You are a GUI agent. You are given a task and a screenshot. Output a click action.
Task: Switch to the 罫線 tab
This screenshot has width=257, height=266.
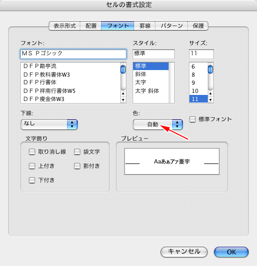(145, 26)
